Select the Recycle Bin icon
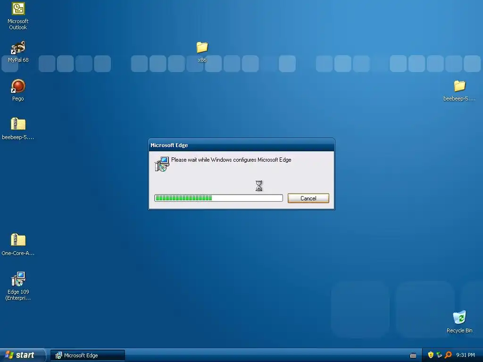 tap(459, 322)
